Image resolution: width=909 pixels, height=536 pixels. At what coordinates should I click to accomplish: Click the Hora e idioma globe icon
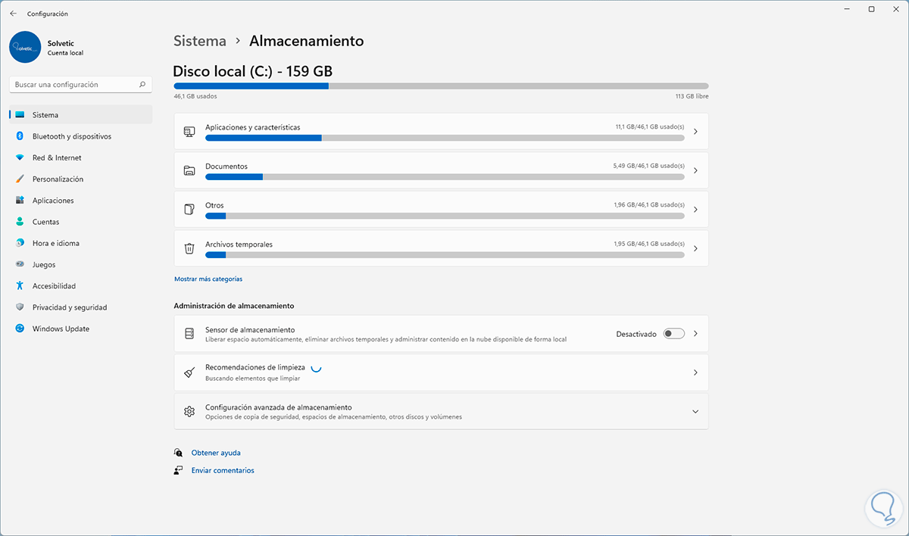tap(20, 243)
